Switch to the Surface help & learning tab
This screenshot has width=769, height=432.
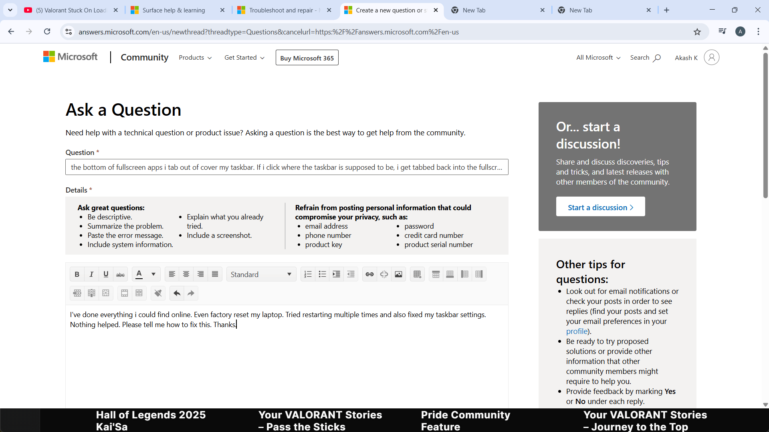pyautogui.click(x=174, y=10)
